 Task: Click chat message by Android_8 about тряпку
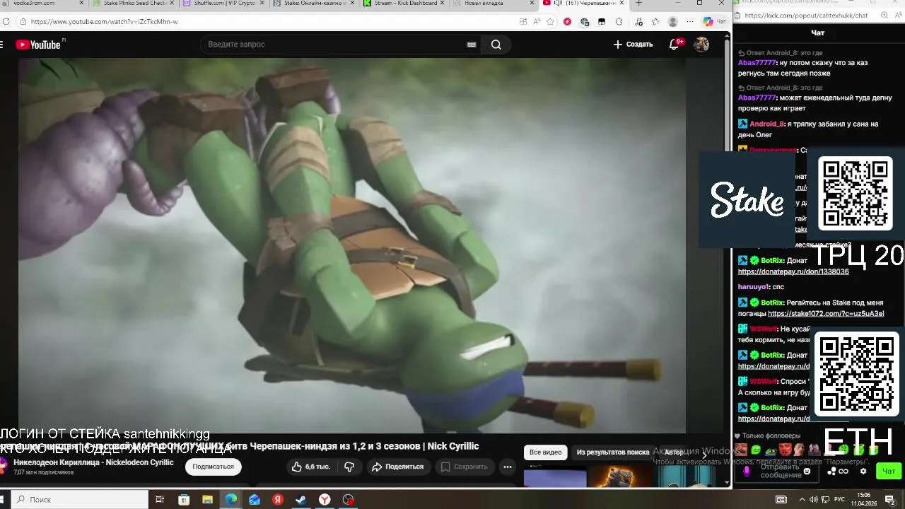[x=807, y=129]
